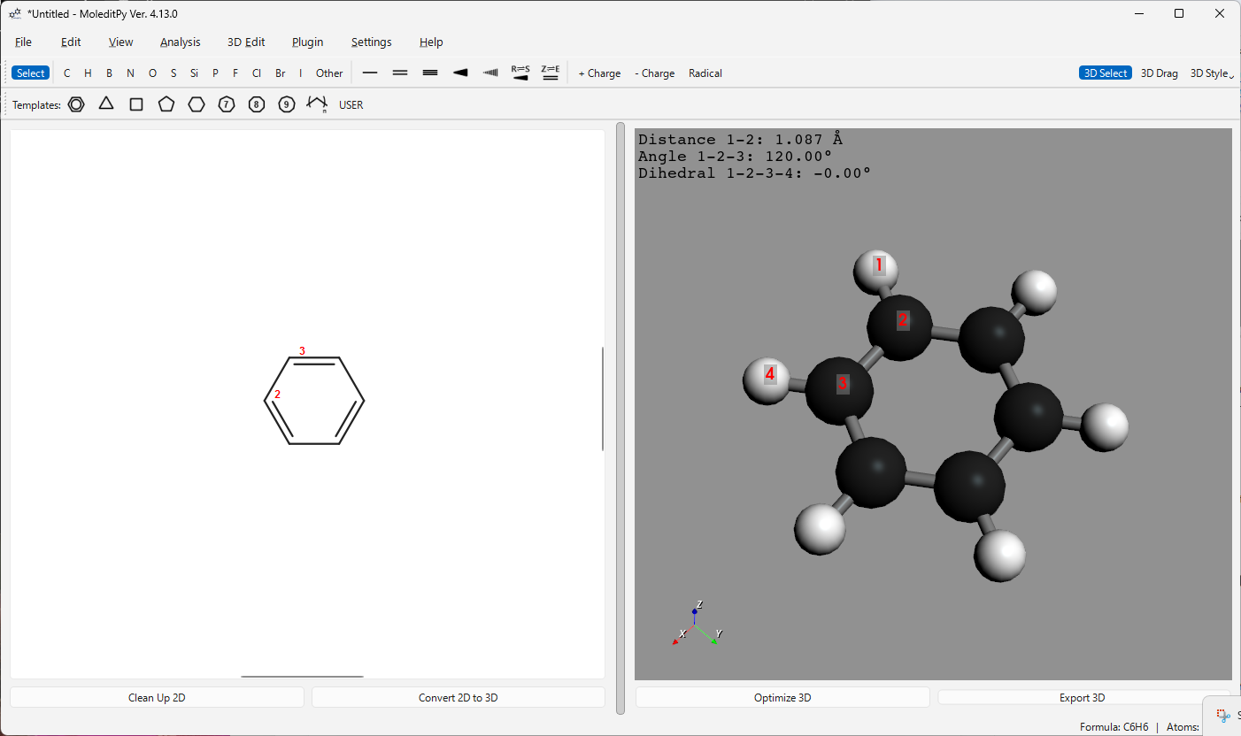Select the wedge bond tool
The height and width of the screenshot is (736, 1241).
click(x=460, y=73)
